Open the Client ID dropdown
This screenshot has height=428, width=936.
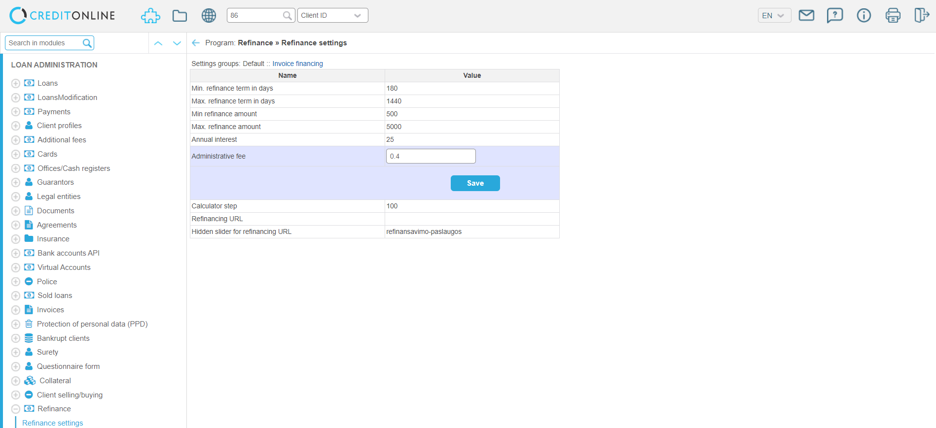point(332,16)
